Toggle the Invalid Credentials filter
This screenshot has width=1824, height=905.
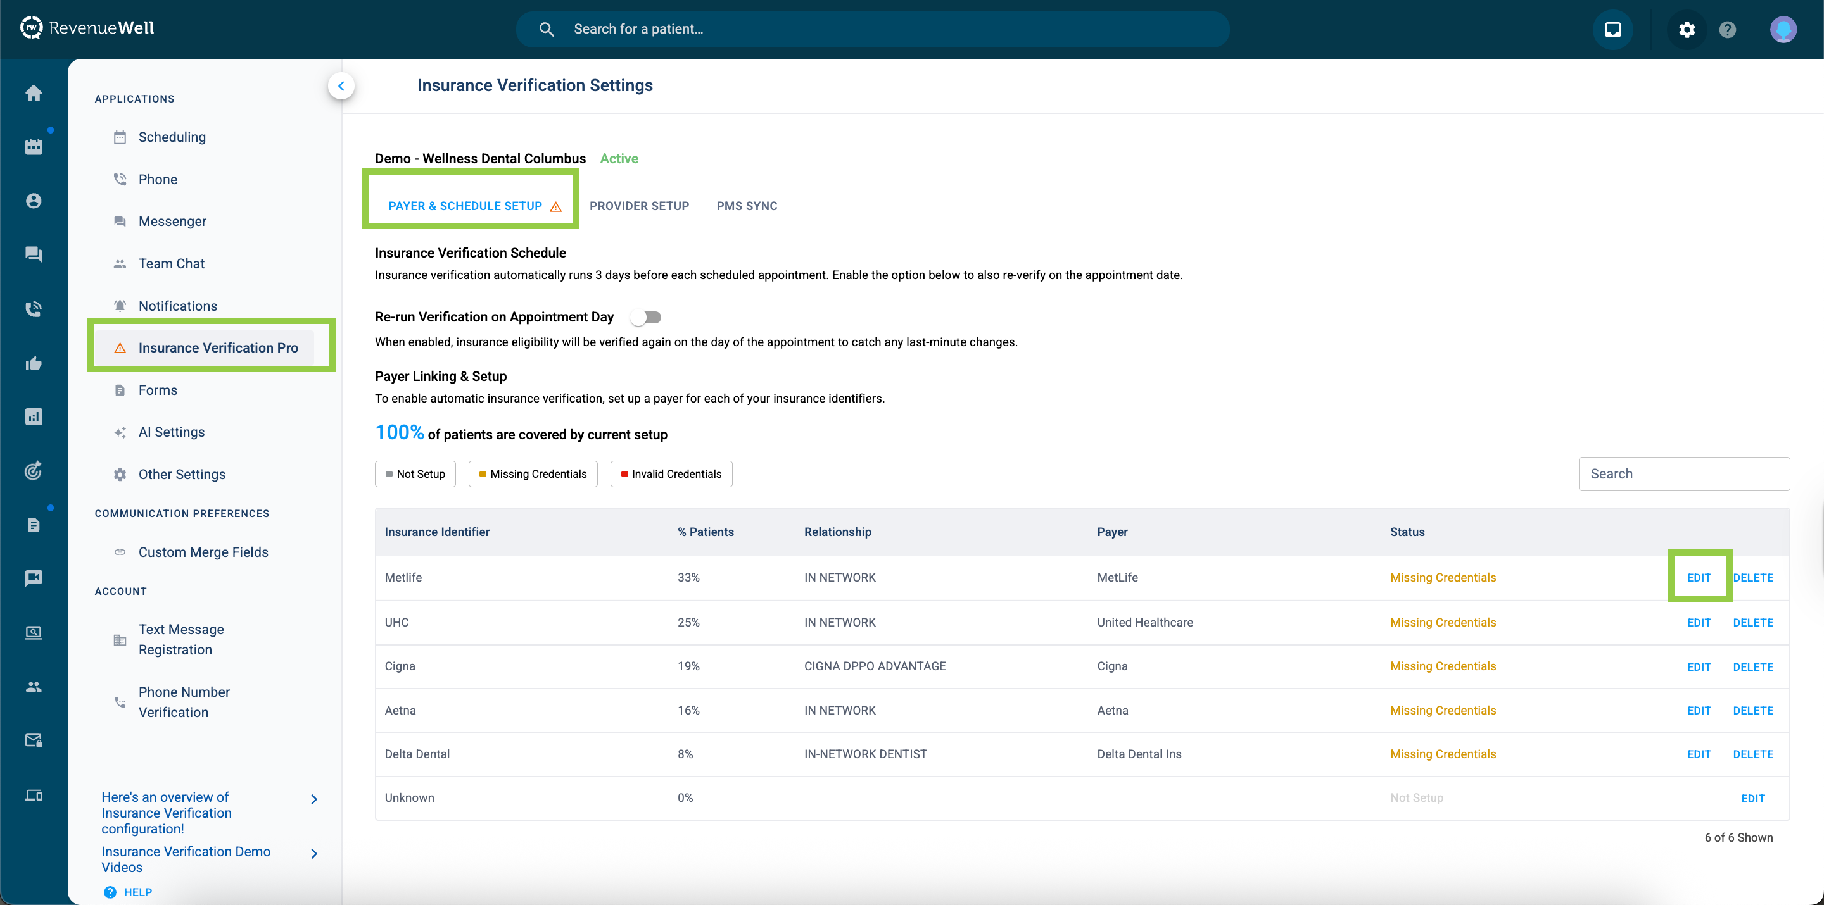(x=671, y=474)
